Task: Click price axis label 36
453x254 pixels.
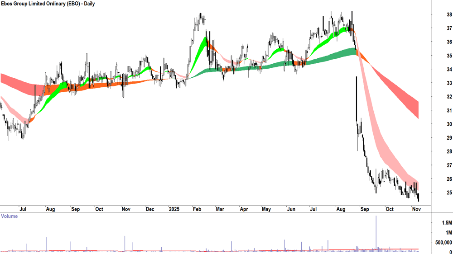Action: [449, 42]
